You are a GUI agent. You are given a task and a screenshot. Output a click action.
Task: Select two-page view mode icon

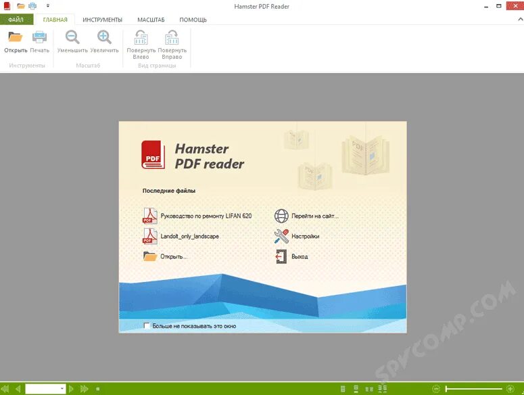[x=369, y=389]
